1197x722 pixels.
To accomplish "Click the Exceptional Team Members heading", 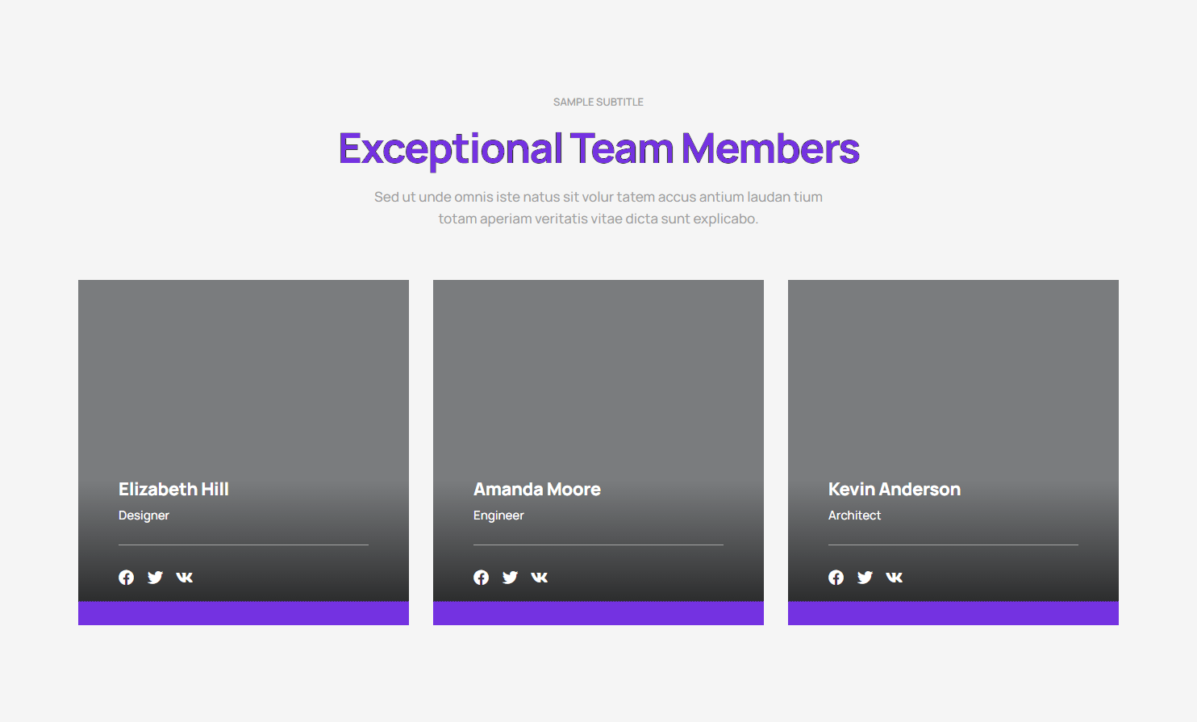I will click(598, 149).
